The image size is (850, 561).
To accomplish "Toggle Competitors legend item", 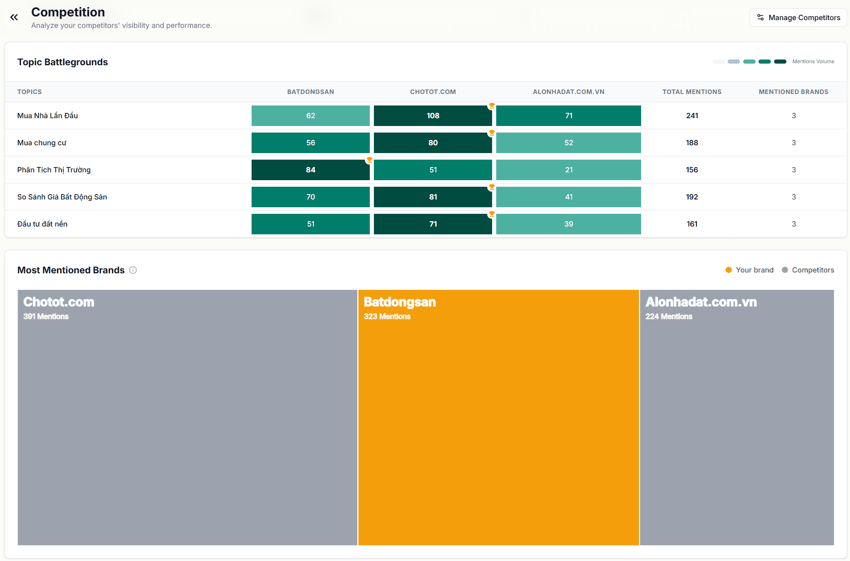I will [808, 270].
